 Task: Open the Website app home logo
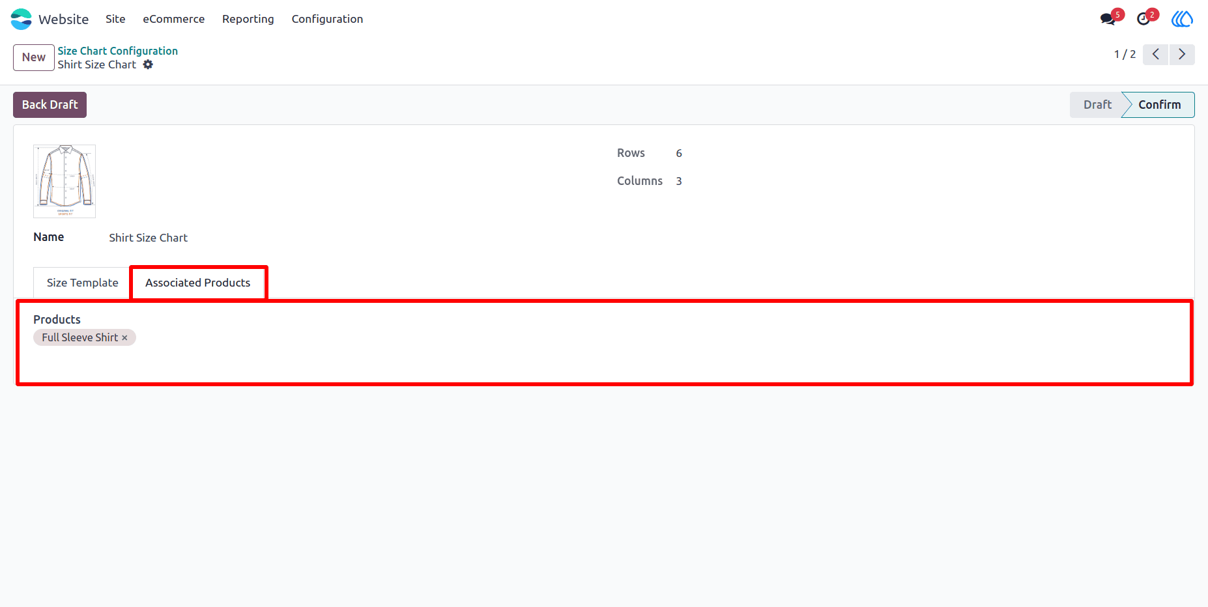point(21,19)
